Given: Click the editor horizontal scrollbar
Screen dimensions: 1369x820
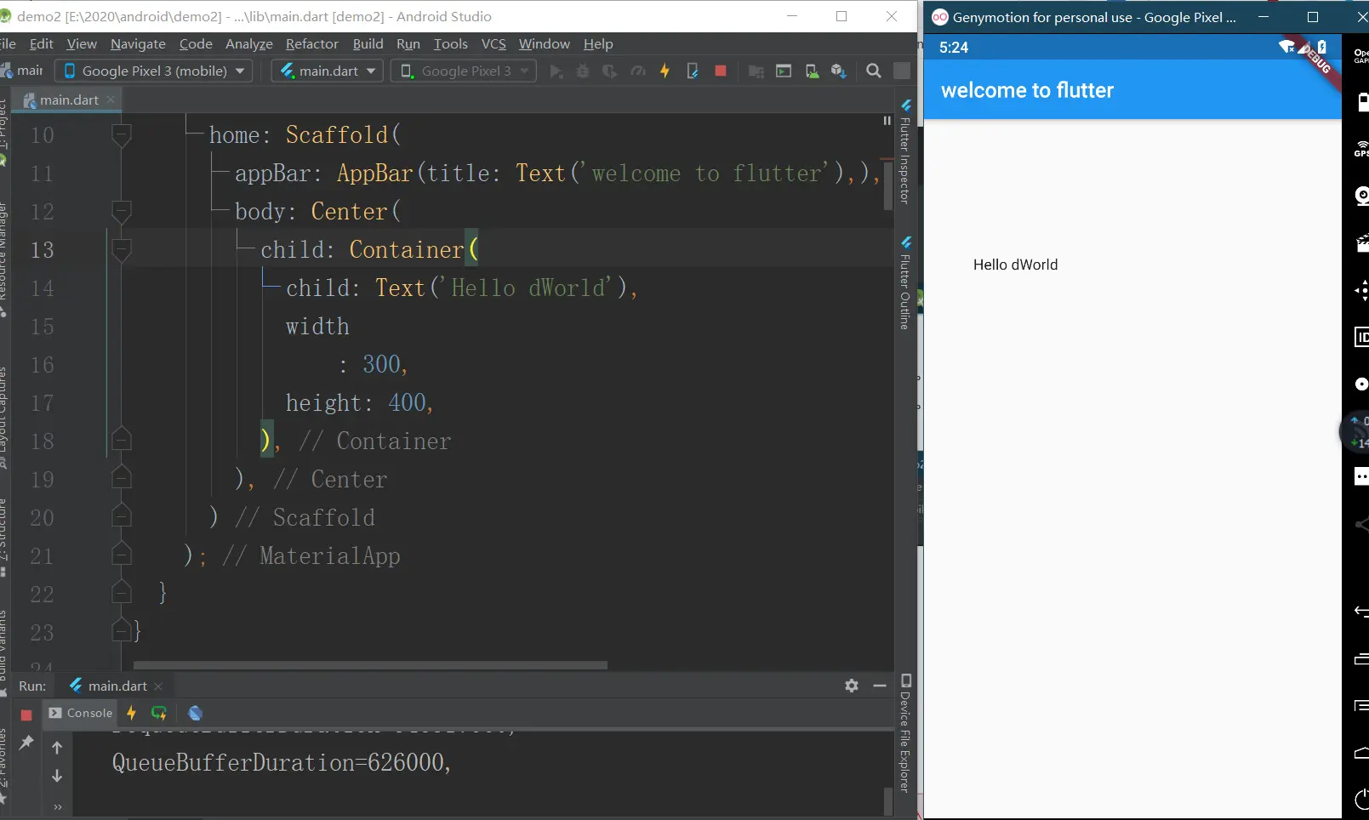Looking at the screenshot, I should [370, 665].
